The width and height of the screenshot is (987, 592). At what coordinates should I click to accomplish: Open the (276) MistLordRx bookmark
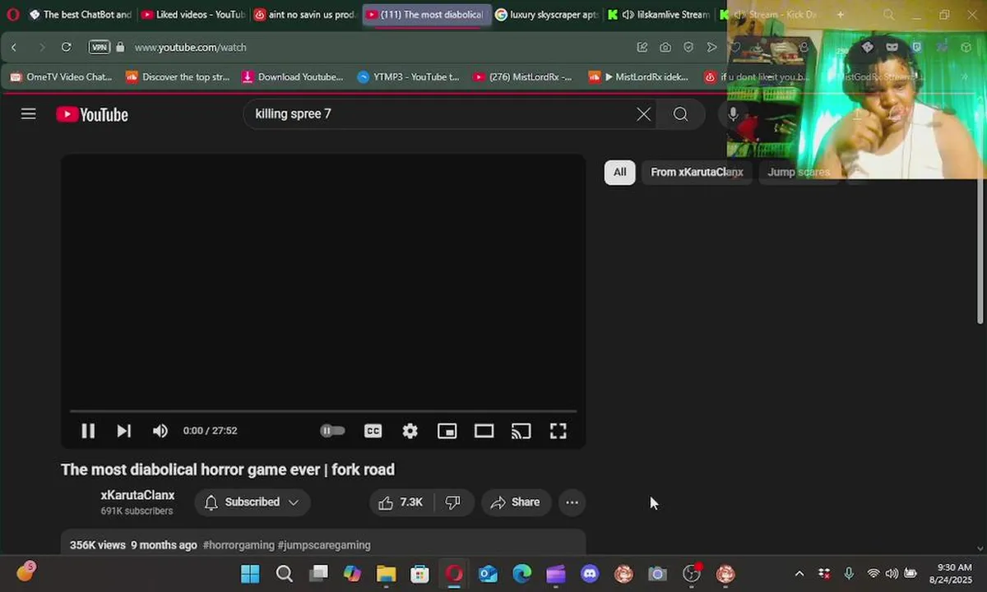click(522, 77)
